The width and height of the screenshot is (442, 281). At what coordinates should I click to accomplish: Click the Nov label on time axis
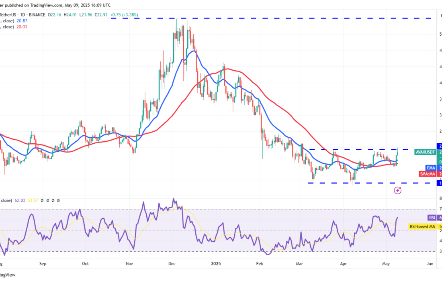(129, 264)
